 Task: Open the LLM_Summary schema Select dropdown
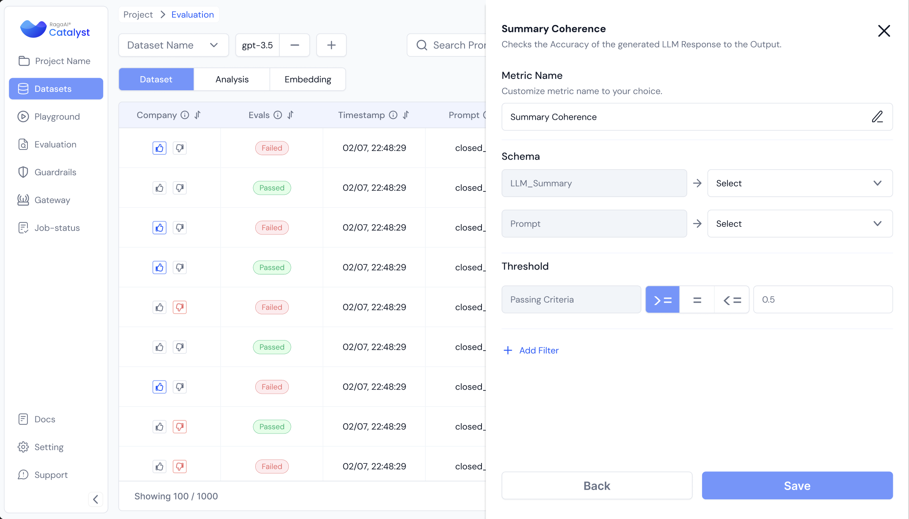(800, 183)
